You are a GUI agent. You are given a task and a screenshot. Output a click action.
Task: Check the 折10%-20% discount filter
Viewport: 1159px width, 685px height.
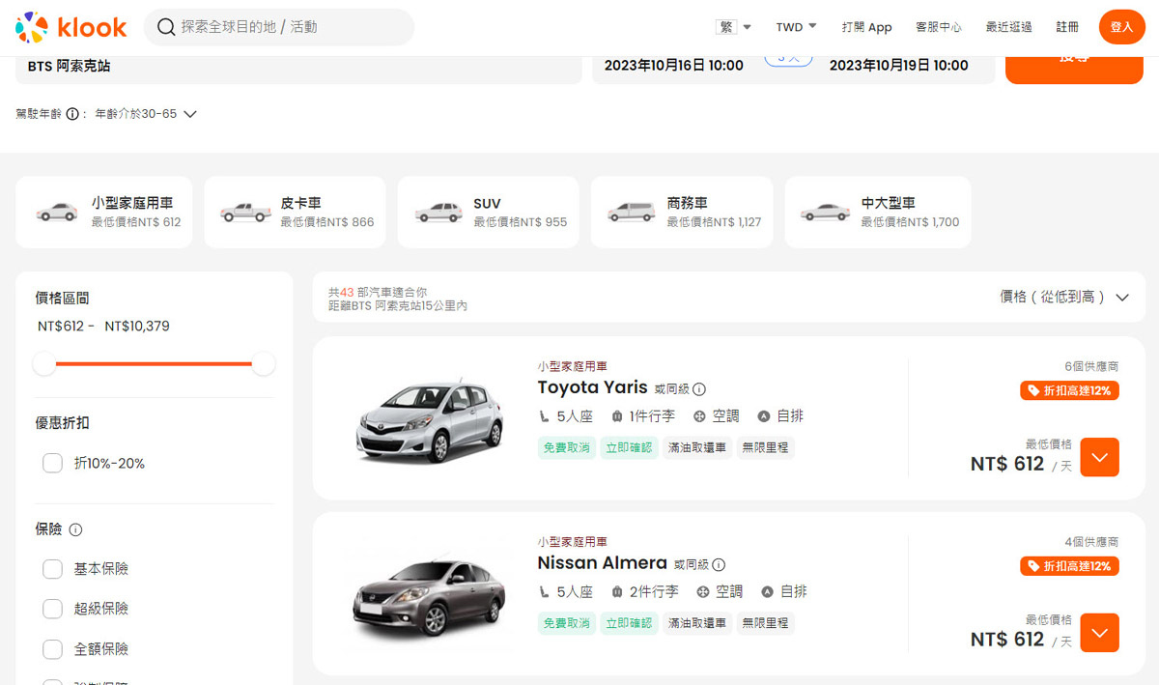tap(52, 464)
